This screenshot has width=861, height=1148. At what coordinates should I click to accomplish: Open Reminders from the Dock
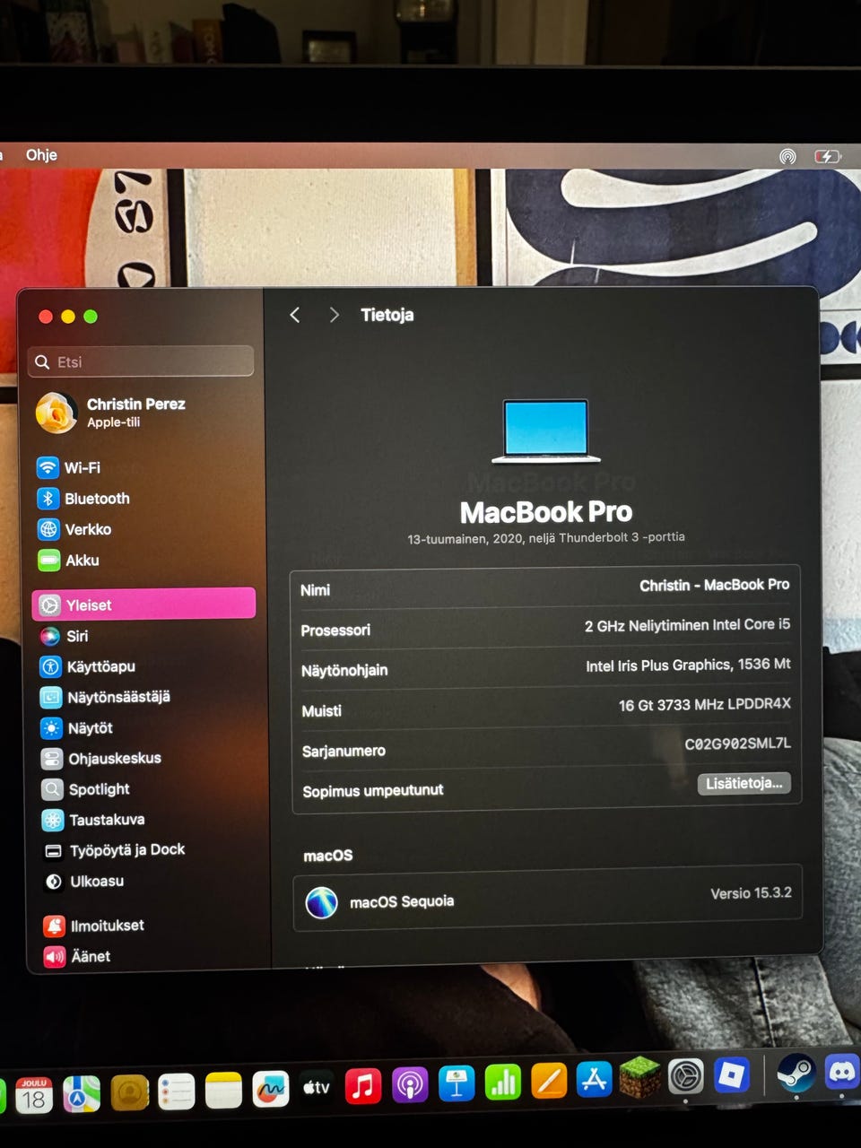[x=176, y=1091]
